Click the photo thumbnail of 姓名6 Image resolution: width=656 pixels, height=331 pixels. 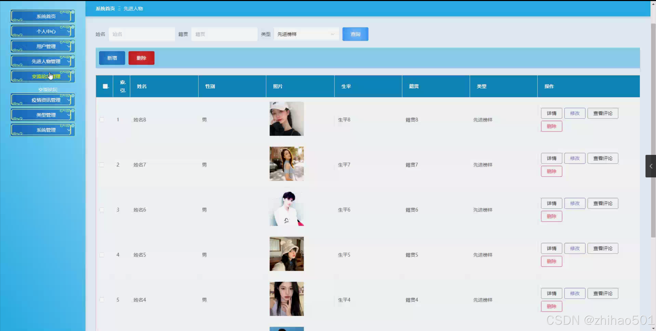click(x=287, y=209)
